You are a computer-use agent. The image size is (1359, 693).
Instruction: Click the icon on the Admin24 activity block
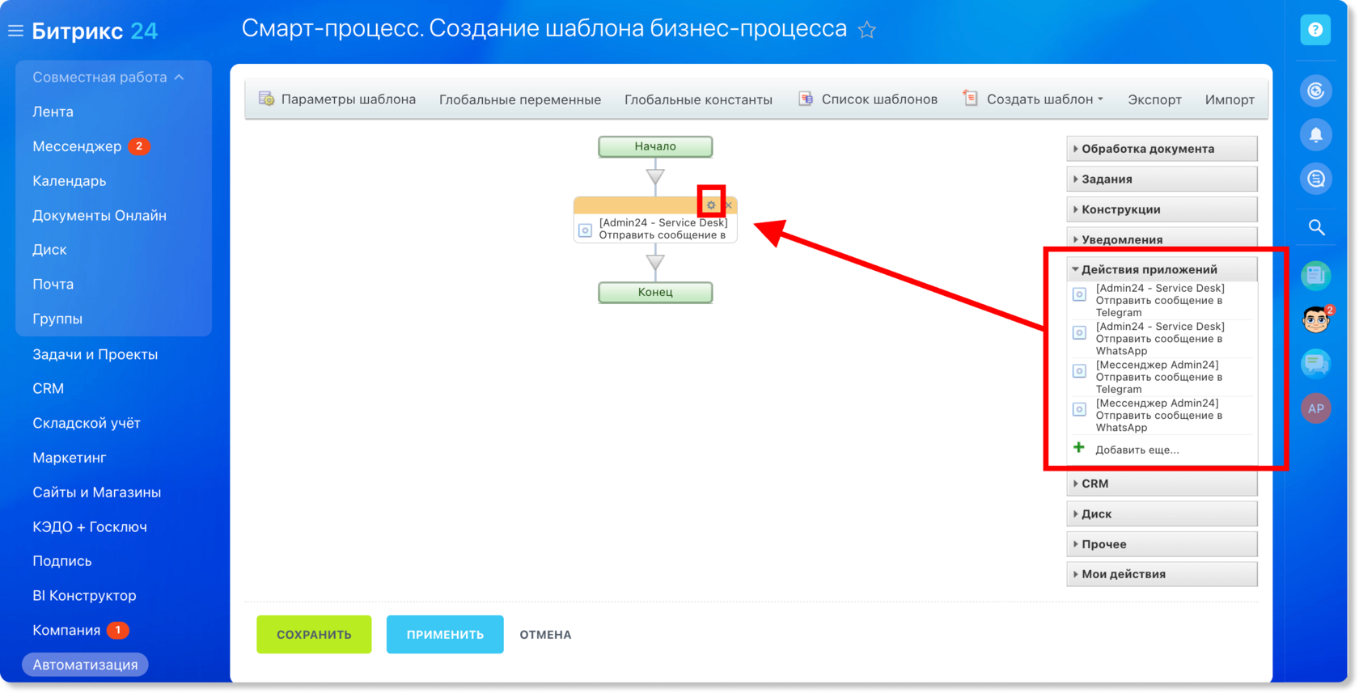tap(585, 230)
